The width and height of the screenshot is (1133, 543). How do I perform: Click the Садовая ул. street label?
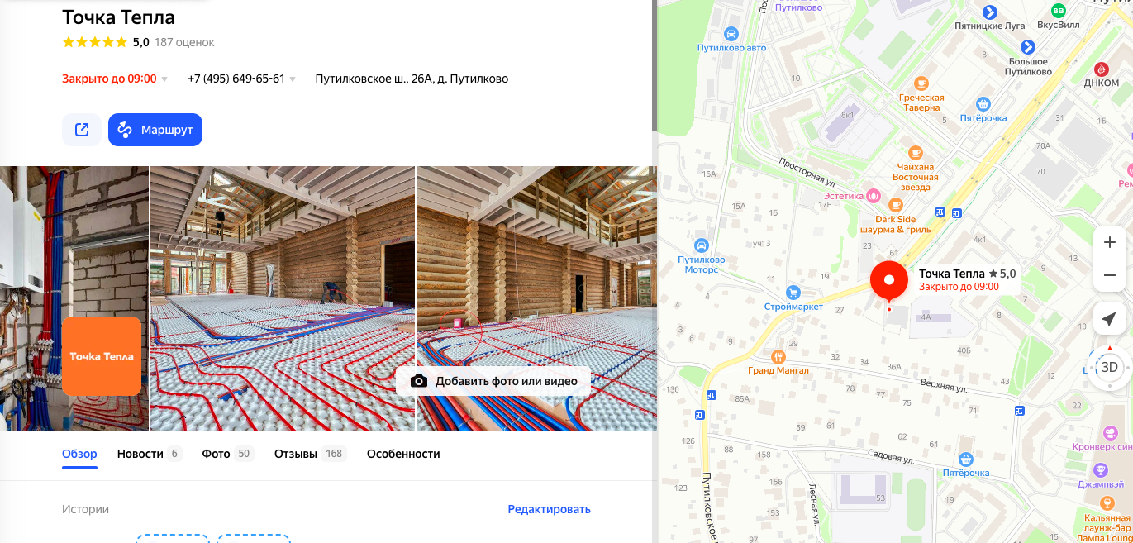pos(891,456)
